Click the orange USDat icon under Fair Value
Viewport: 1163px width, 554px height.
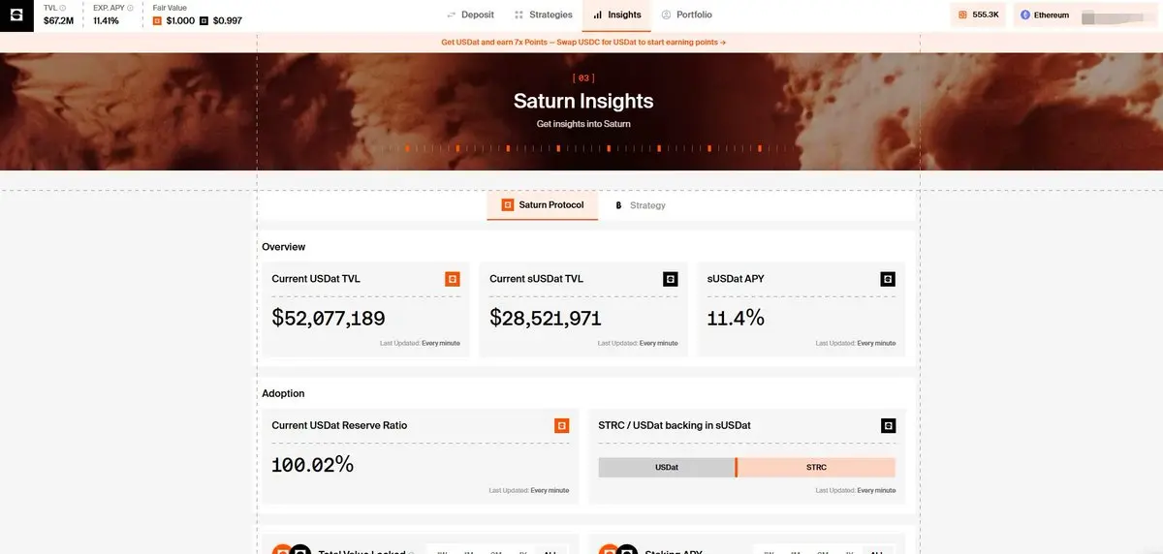(x=157, y=20)
